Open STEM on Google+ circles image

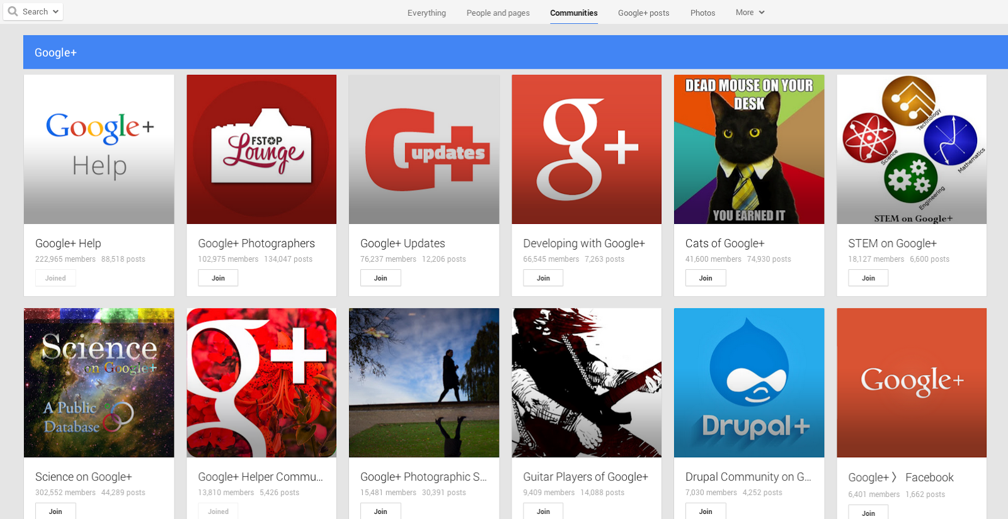tap(912, 149)
